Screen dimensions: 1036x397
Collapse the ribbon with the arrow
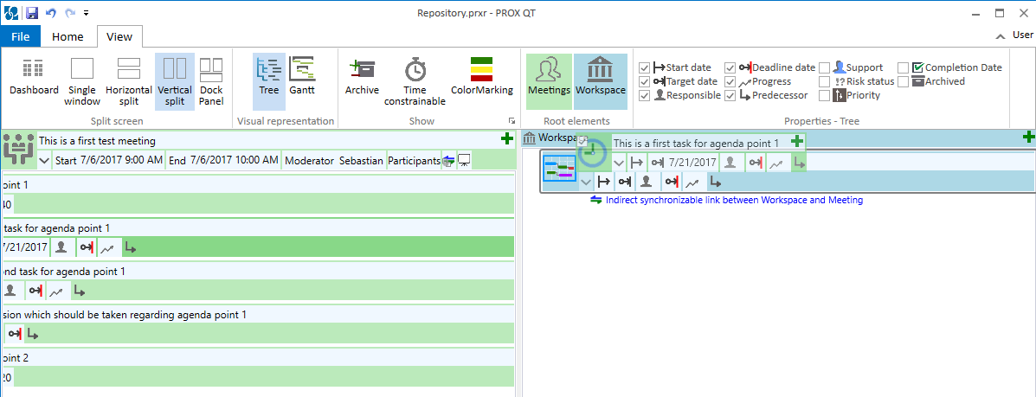1001,36
